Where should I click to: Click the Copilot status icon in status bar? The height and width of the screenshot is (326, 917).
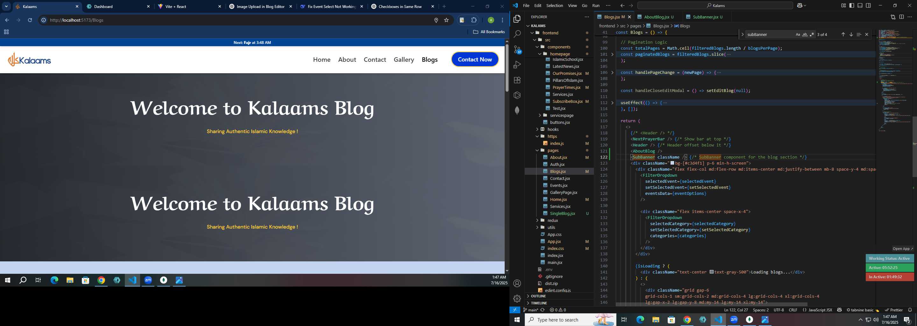(x=839, y=310)
